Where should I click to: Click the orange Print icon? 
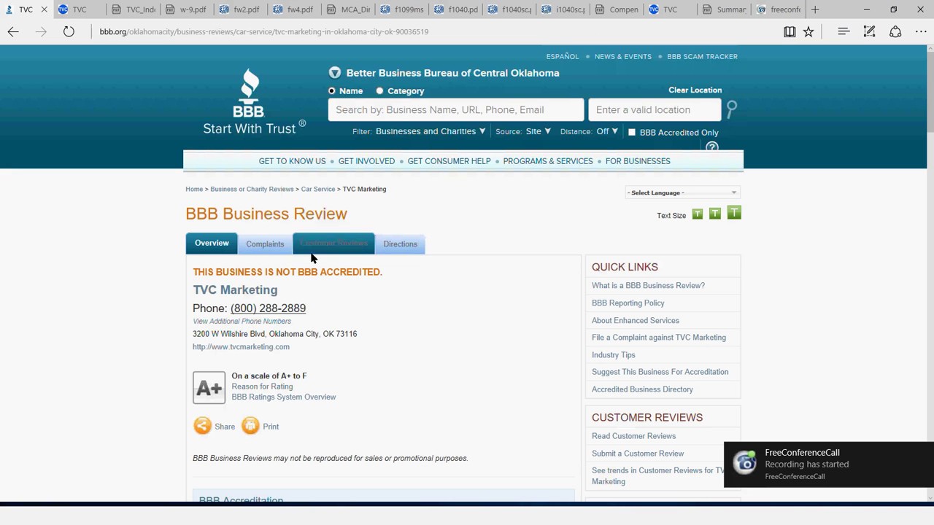click(250, 426)
